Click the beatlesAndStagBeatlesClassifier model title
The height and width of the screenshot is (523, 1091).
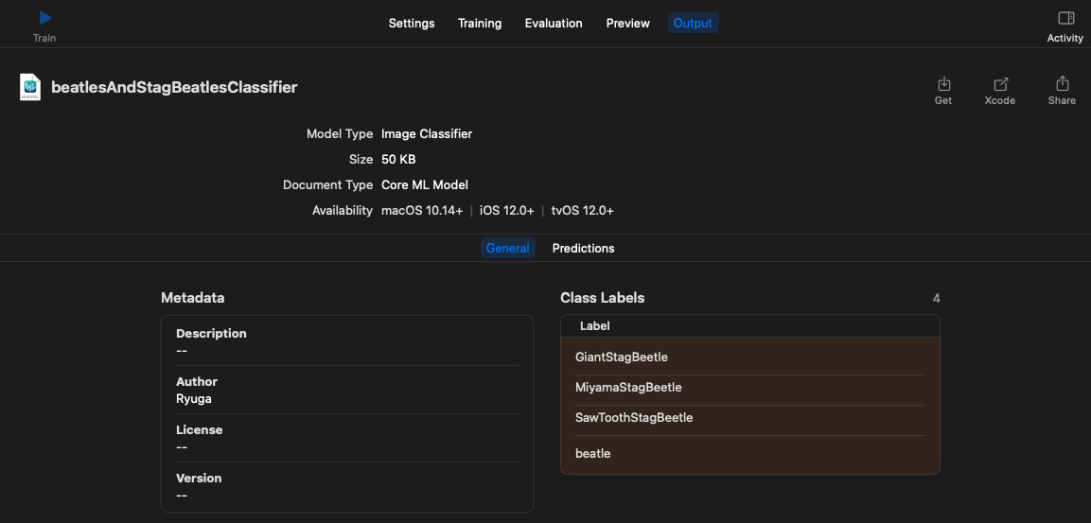coord(174,88)
